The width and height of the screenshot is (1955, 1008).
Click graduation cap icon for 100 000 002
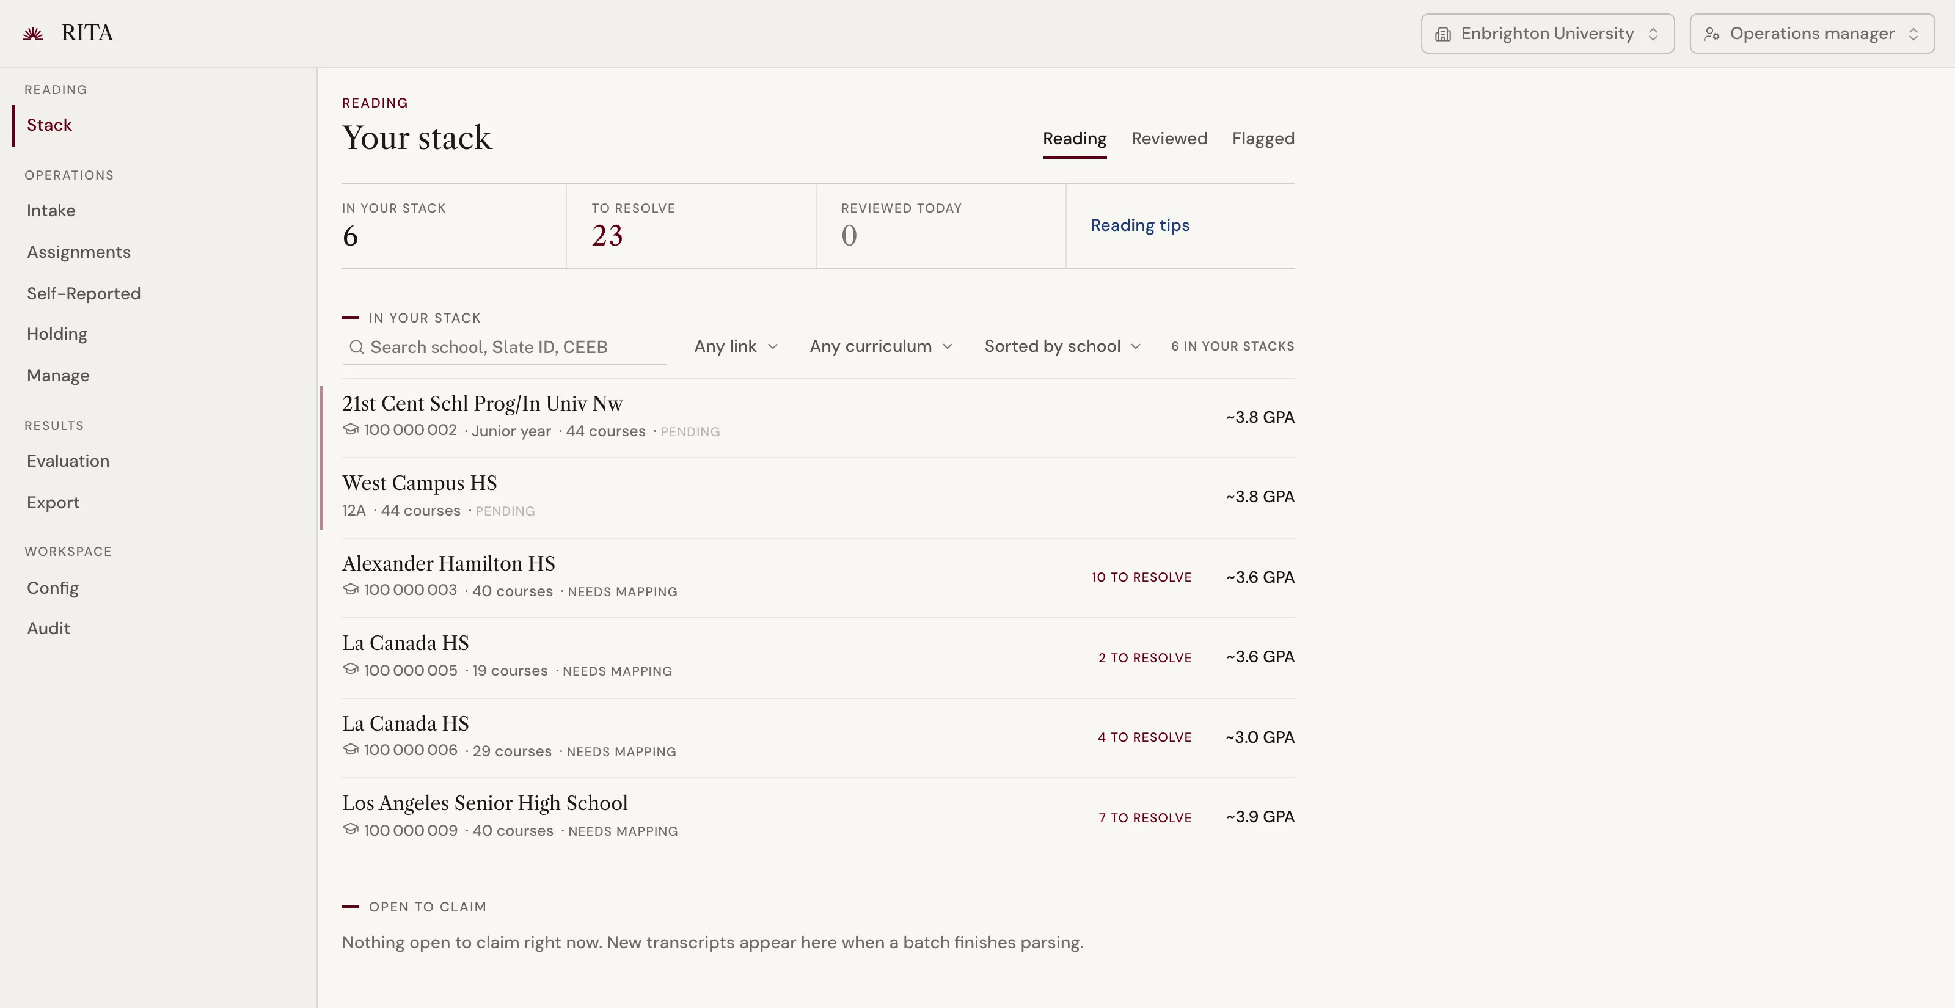[x=350, y=429]
